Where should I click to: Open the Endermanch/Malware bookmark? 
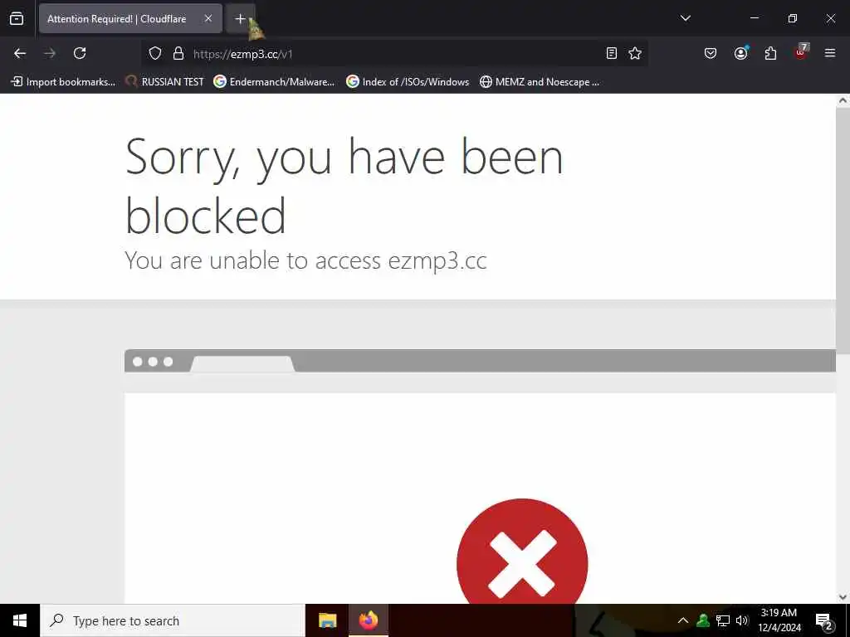click(x=274, y=82)
